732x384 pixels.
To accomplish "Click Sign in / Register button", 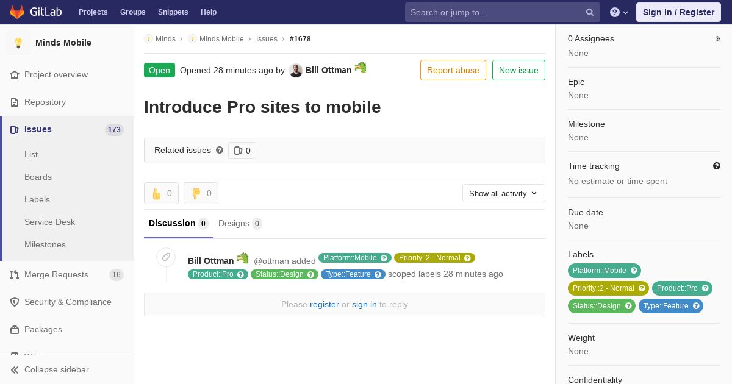I will (678, 12).
